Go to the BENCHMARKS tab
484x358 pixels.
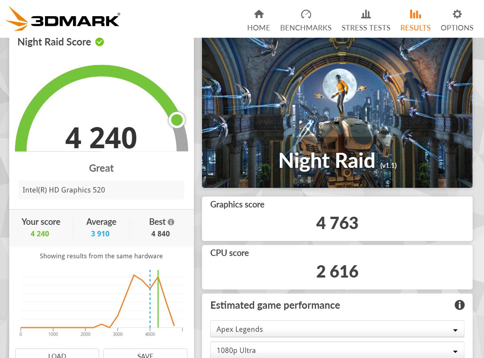[306, 21]
